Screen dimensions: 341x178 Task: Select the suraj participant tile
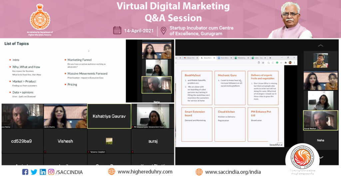pyautogui.click(x=153, y=141)
